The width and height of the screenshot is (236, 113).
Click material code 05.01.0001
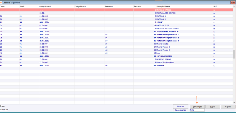click(x=44, y=28)
